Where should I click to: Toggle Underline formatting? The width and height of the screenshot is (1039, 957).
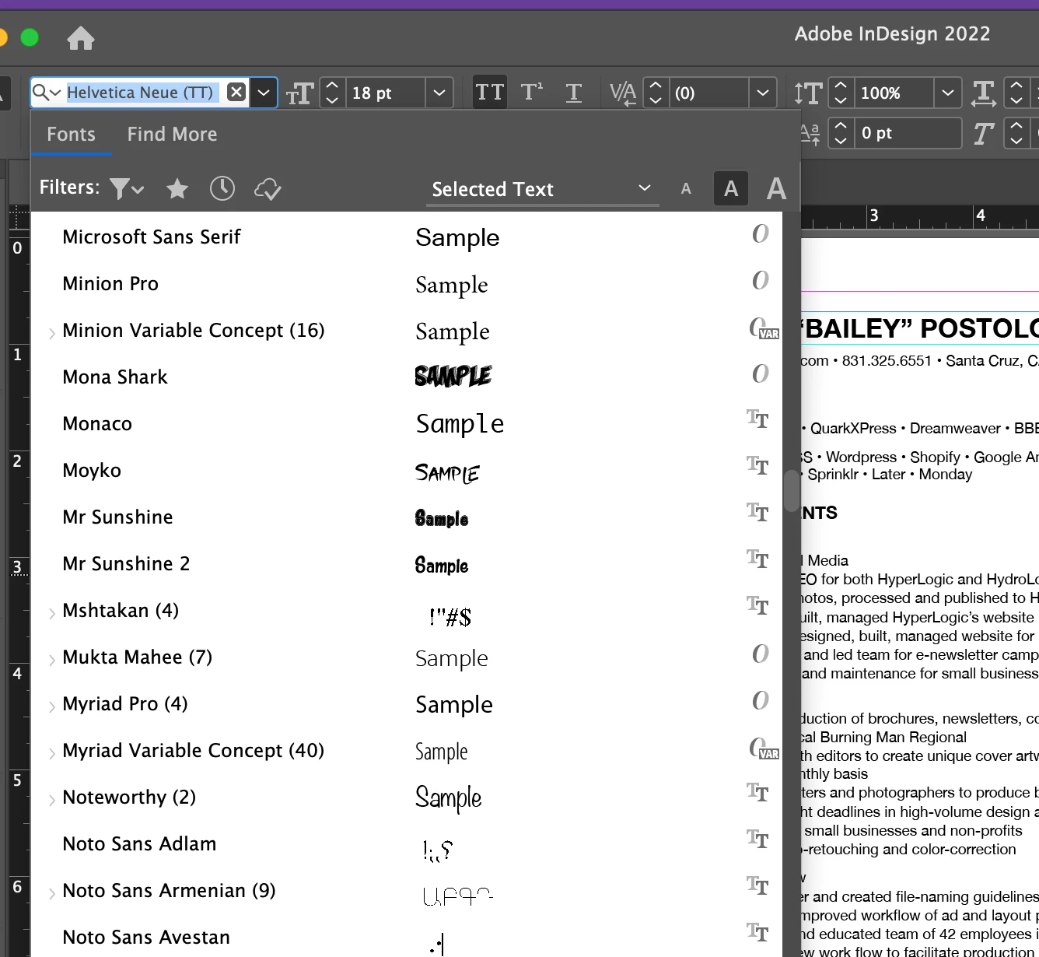click(574, 93)
